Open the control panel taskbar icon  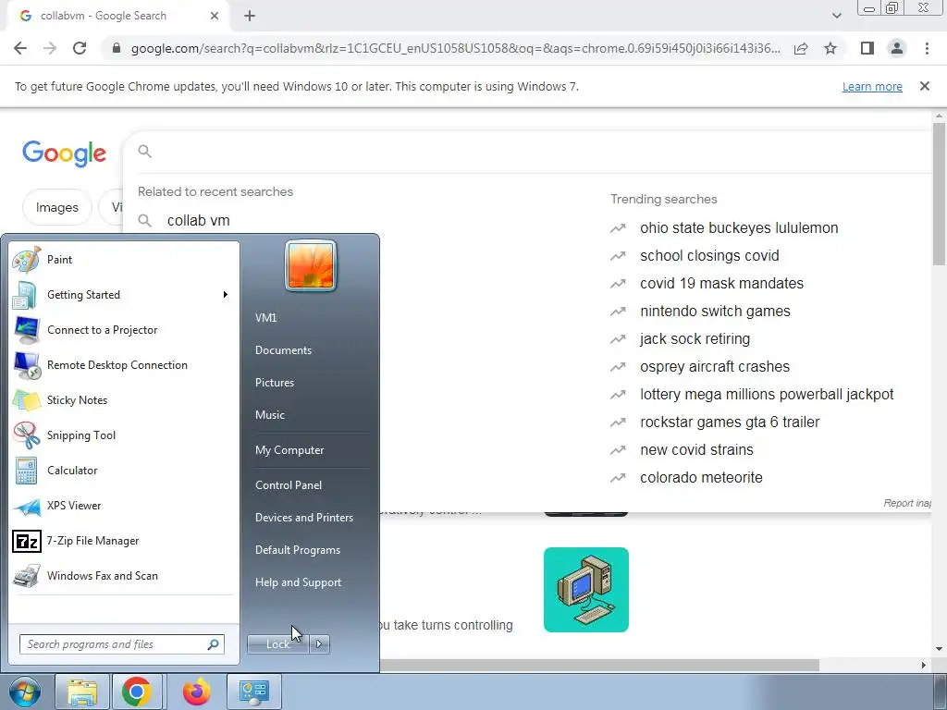(x=253, y=692)
